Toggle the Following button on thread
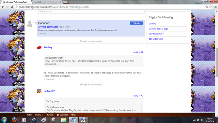This screenshot has width=218, height=123. point(137,23)
